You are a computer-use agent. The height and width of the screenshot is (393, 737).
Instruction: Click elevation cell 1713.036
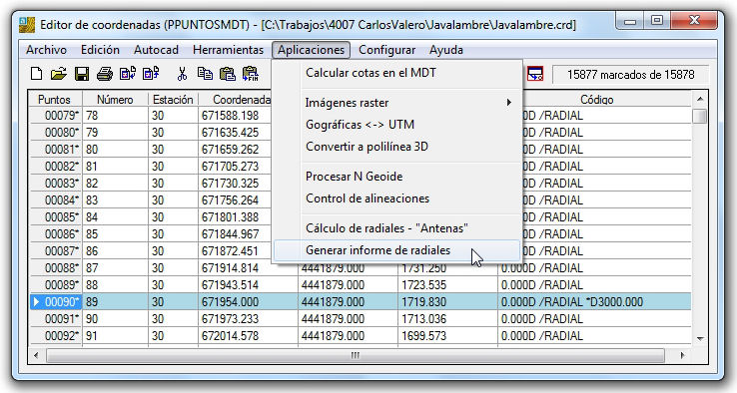click(x=447, y=319)
